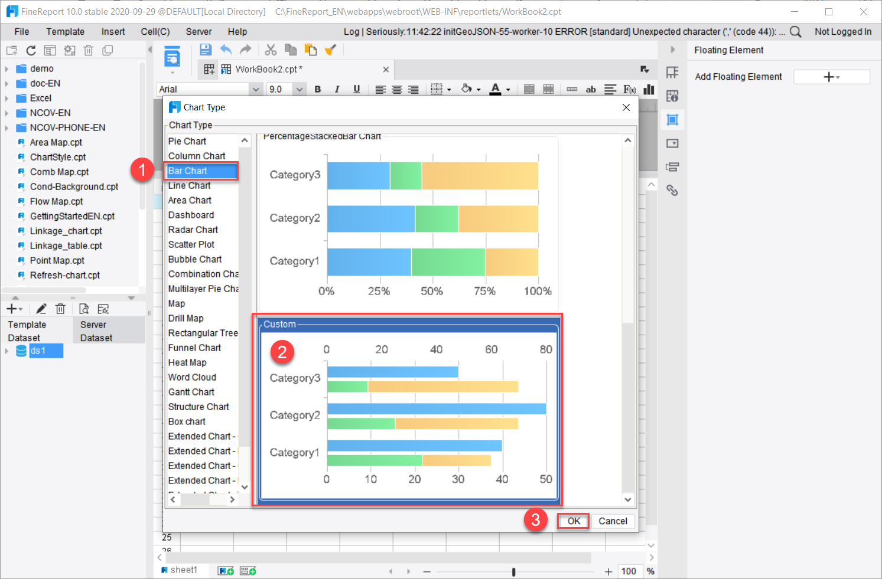Toggle italic formatting
Screen dimensions: 882x579
(337, 89)
